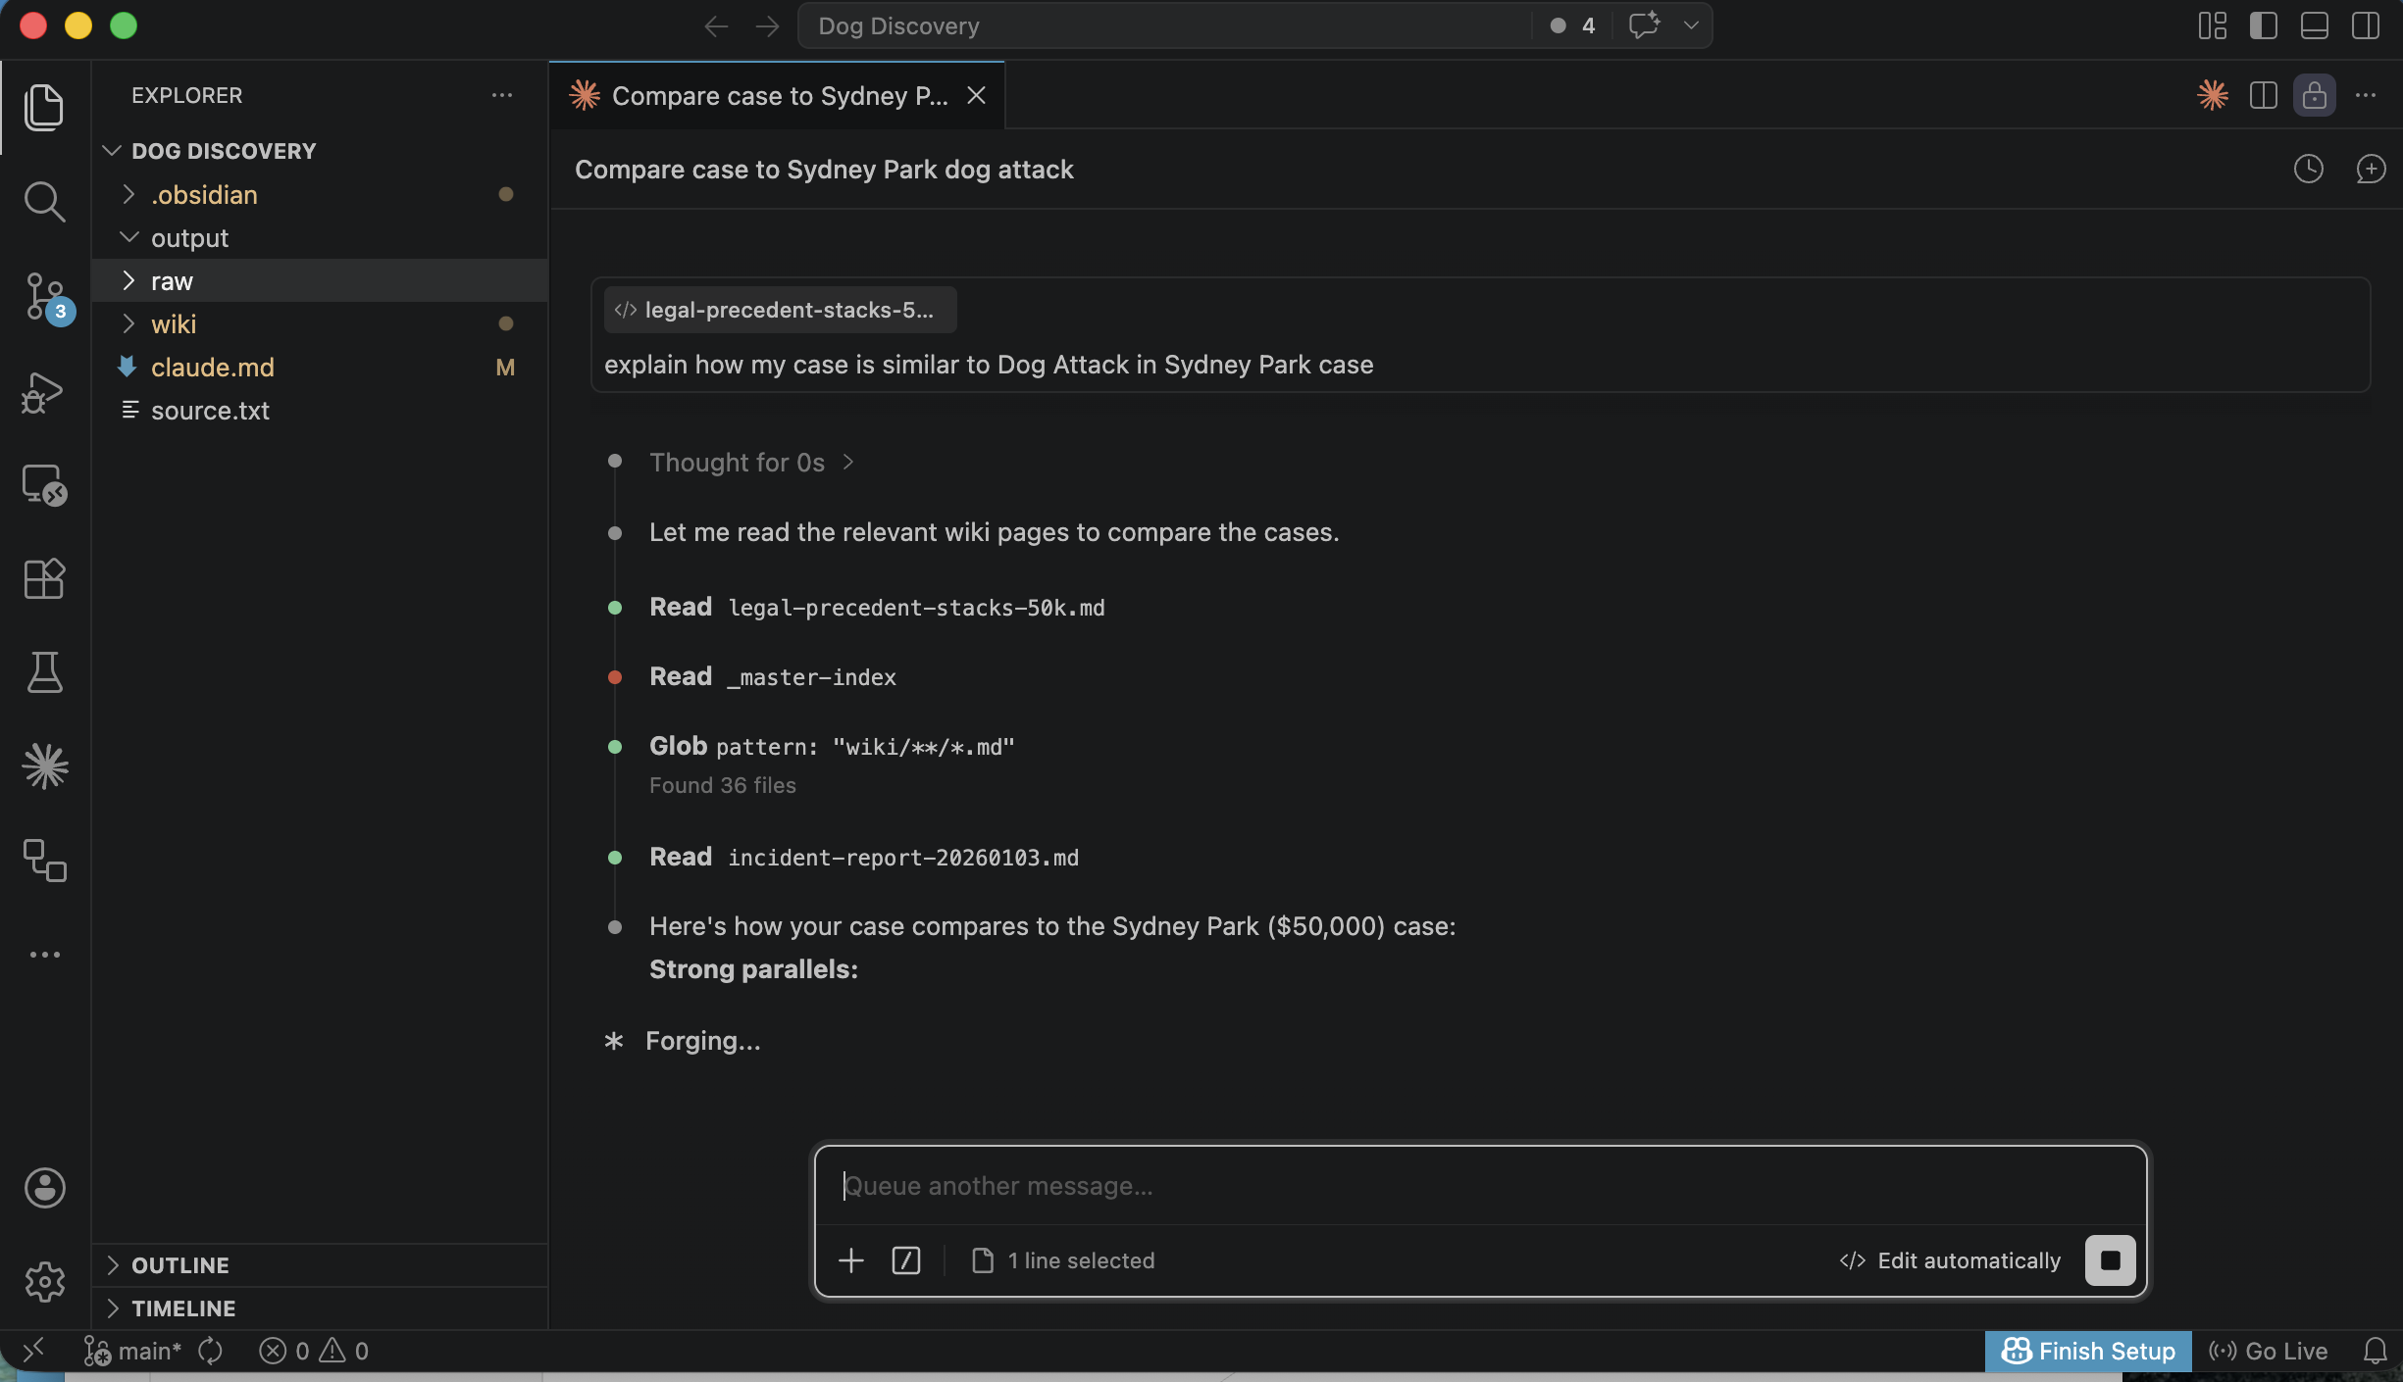Click the lock icon in editor toolbar

[2315, 95]
